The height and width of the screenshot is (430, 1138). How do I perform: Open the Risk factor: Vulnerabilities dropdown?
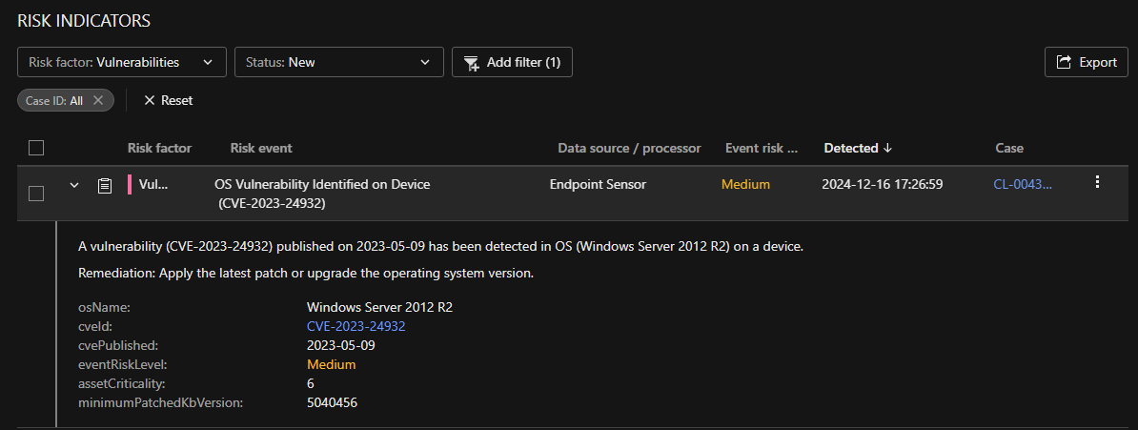point(122,62)
